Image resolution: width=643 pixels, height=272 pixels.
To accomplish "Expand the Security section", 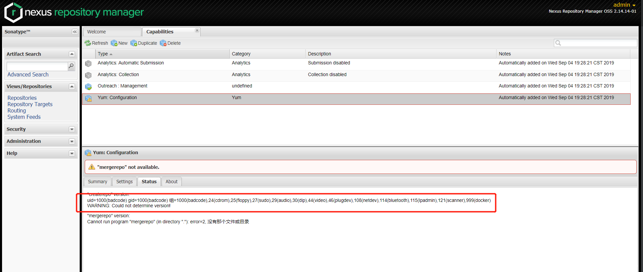I will 72,129.
